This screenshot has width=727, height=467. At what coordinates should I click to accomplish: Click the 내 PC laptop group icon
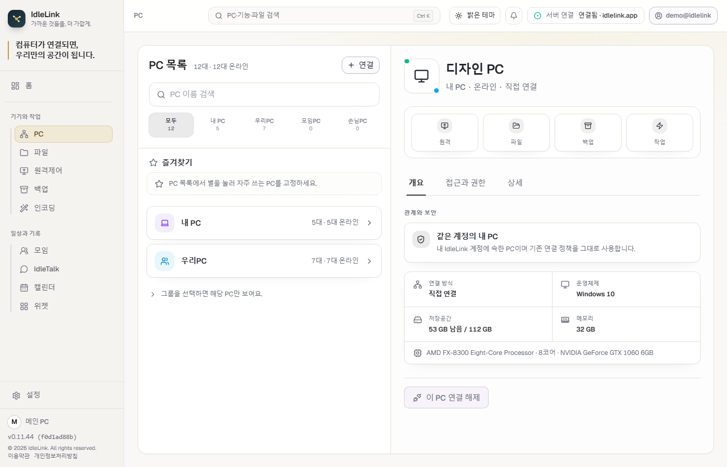pyautogui.click(x=165, y=223)
